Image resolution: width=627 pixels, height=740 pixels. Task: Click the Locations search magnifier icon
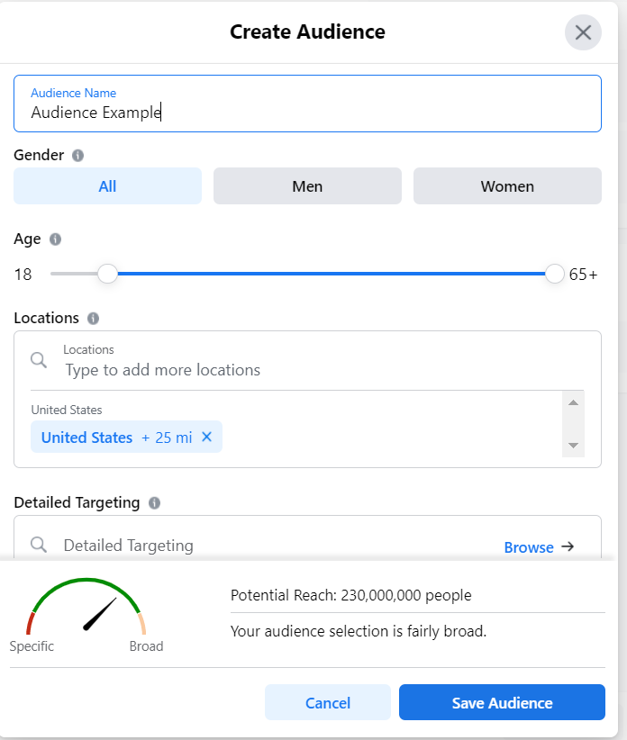click(x=37, y=359)
